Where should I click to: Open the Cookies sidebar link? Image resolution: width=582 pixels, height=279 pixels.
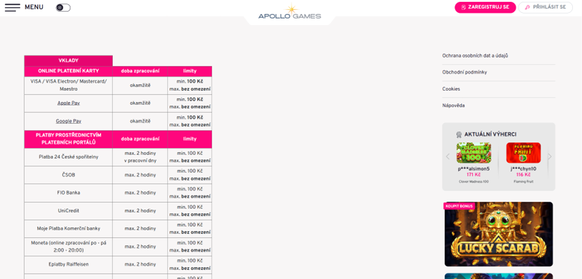(x=451, y=89)
